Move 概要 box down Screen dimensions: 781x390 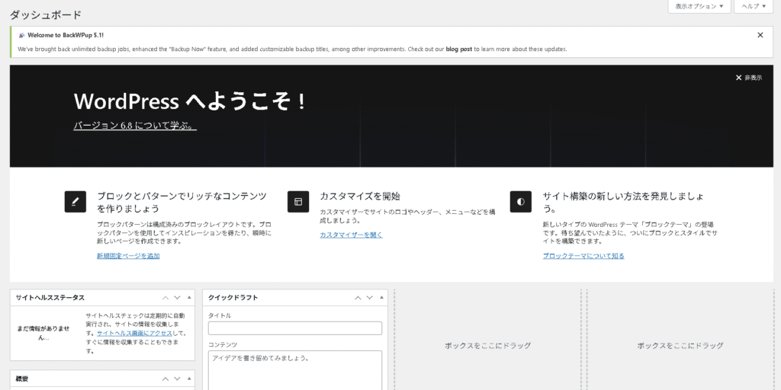click(177, 379)
